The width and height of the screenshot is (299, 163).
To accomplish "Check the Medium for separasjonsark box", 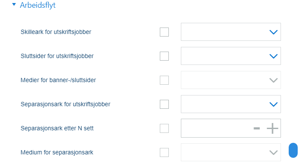I will 164,152.
